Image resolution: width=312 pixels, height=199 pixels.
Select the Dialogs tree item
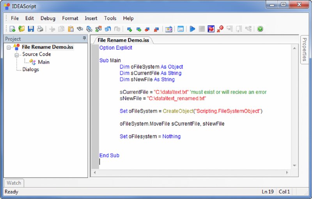coord(31,69)
